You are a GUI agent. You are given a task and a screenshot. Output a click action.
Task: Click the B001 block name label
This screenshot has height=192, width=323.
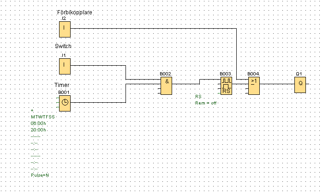pyautogui.click(x=64, y=92)
